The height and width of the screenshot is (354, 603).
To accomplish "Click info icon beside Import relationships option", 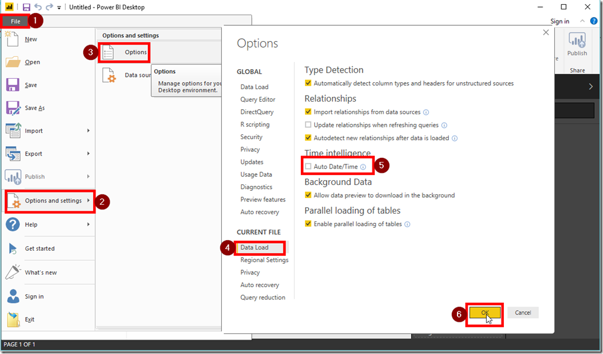I will point(426,112).
